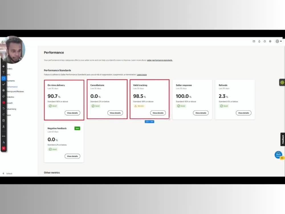Click the 98.5% Valid tracking value
This screenshot has width=285, height=214.
pos(139,96)
